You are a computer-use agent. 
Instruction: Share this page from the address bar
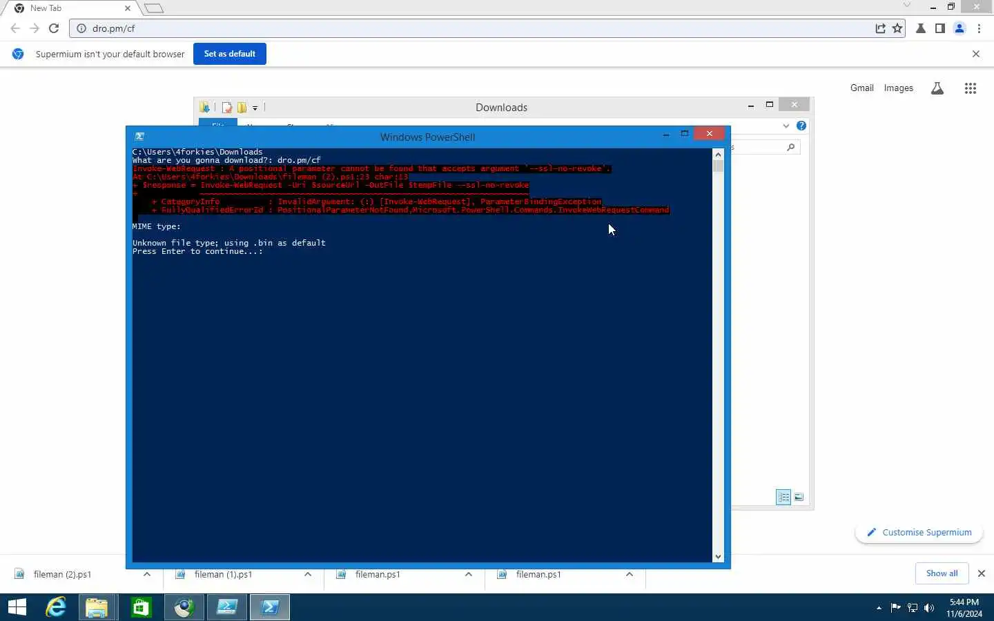[880, 28]
